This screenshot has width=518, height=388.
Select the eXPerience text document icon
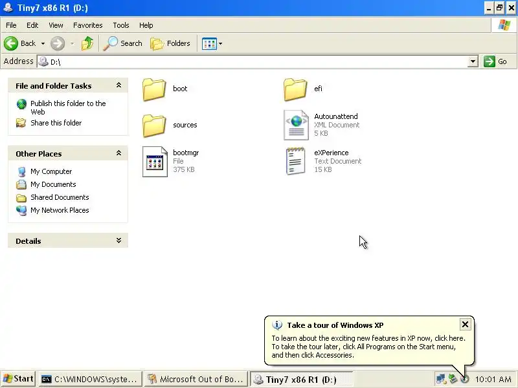pyautogui.click(x=296, y=161)
